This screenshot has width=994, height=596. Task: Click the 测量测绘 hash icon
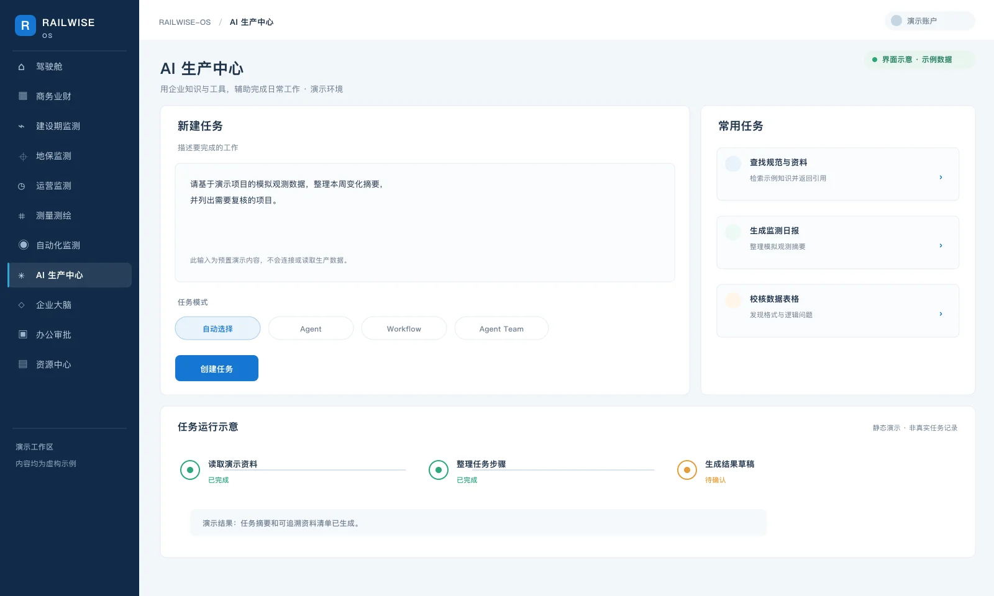tap(22, 216)
